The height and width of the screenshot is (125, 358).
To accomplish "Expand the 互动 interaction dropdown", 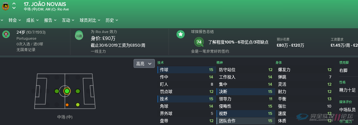I will pos(68,20).
